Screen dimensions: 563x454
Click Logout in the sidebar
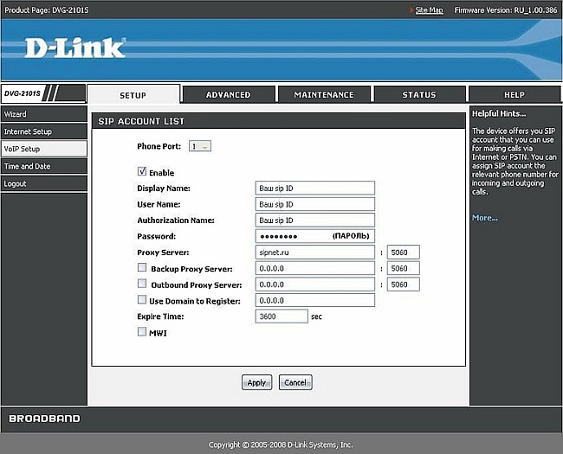tap(43, 183)
